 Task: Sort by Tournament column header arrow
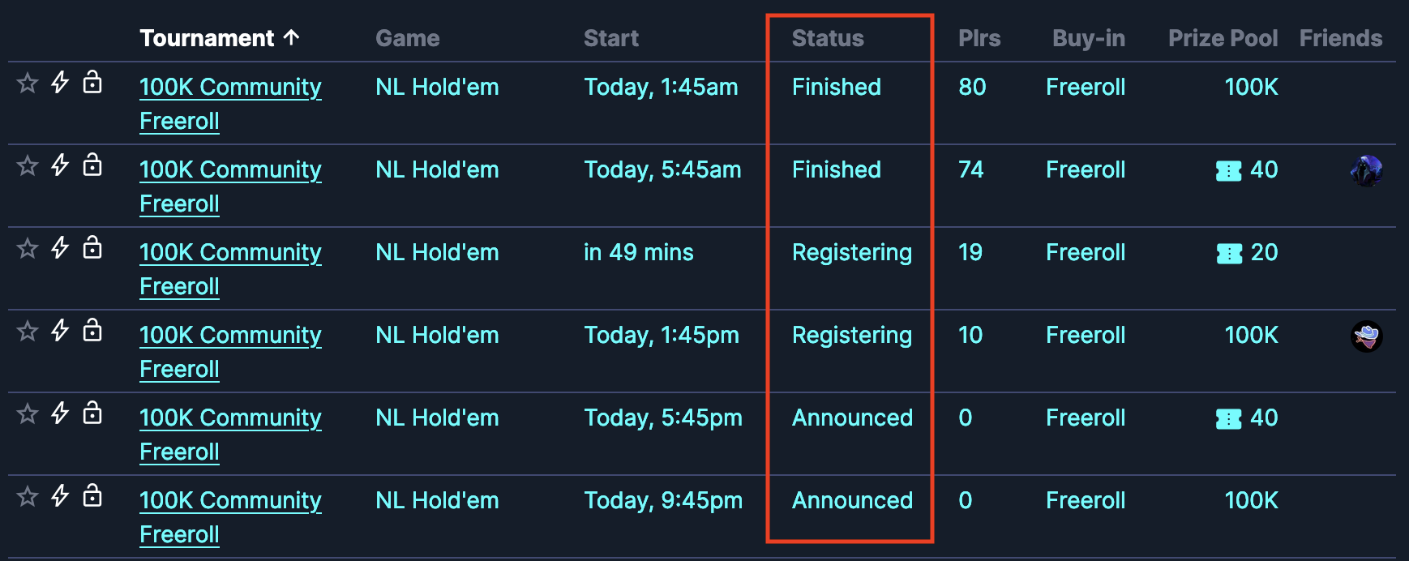pyautogui.click(x=292, y=37)
